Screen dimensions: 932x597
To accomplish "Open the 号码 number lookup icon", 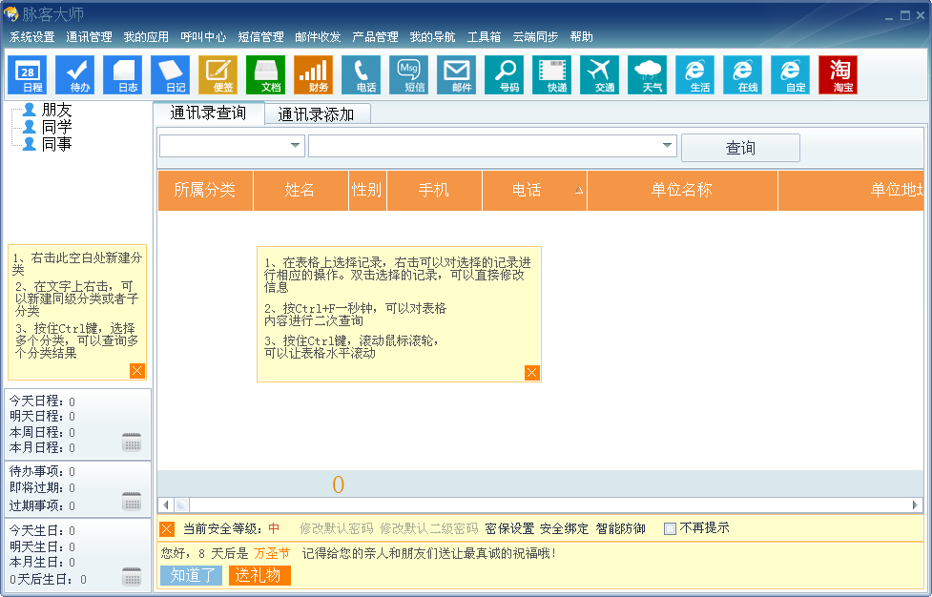I will (x=504, y=74).
